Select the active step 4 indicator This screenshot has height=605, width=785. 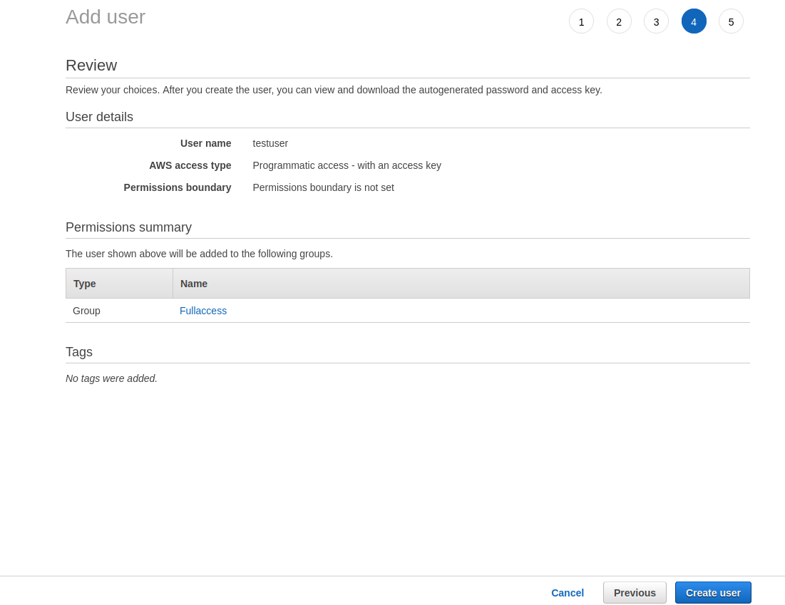coord(694,21)
